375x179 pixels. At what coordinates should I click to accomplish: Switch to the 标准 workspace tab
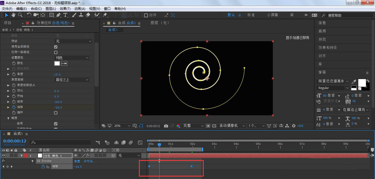pos(251,15)
